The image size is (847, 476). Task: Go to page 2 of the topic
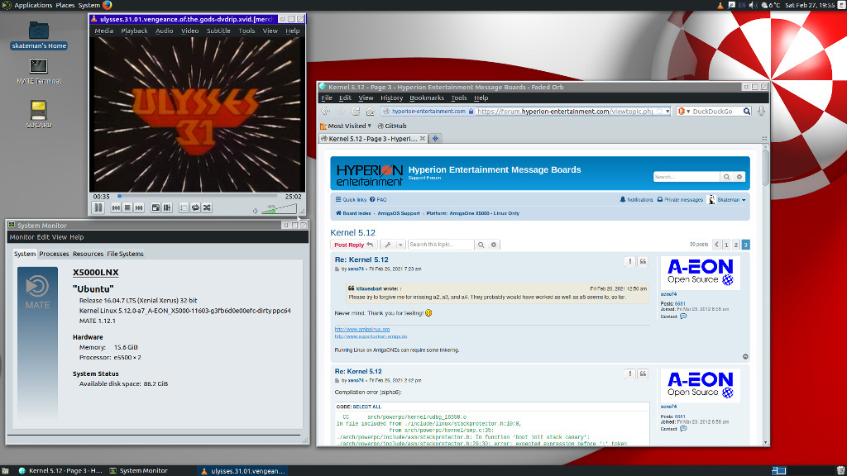735,245
